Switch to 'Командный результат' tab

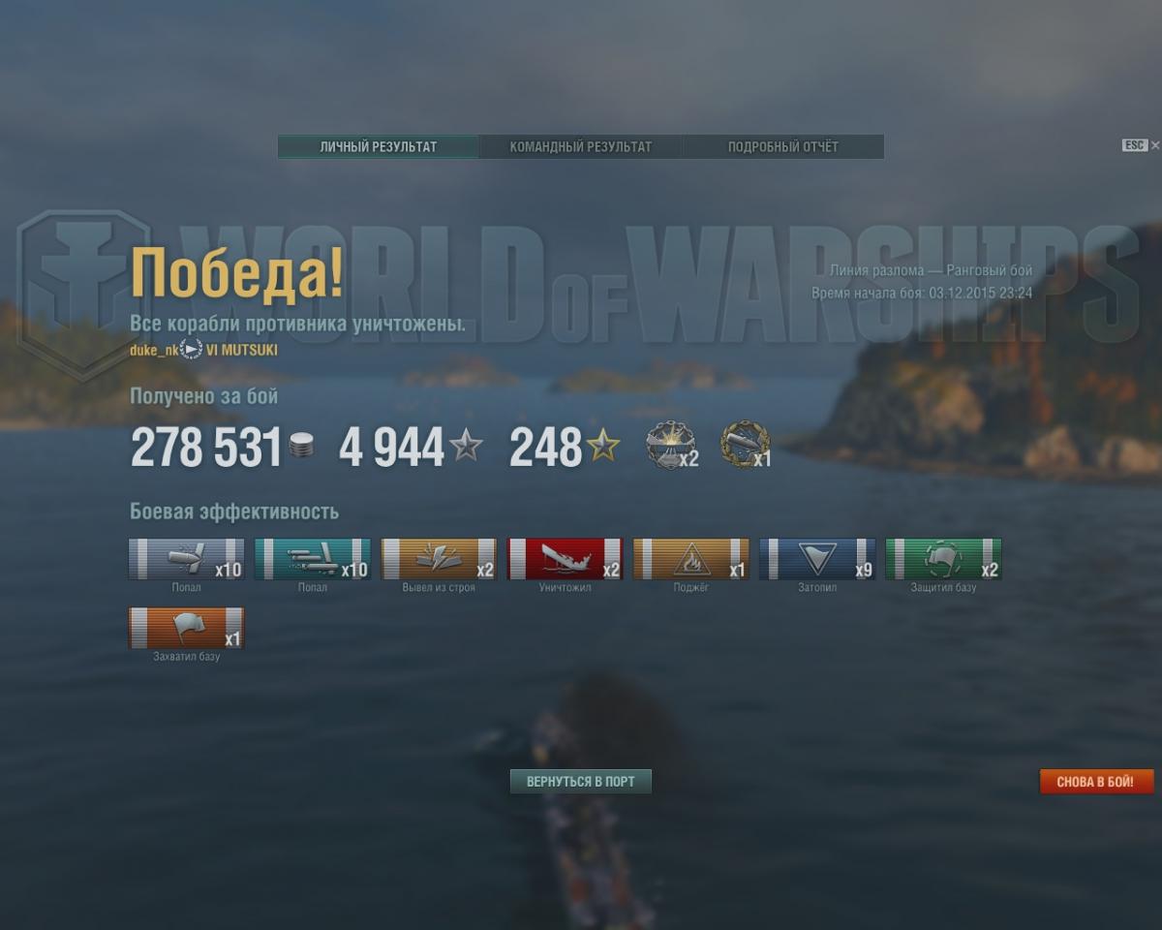click(581, 147)
